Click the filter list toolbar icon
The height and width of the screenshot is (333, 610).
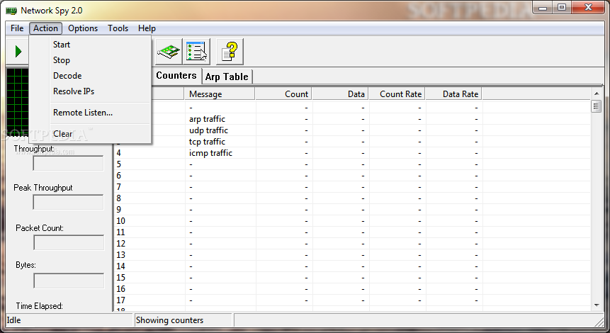click(x=196, y=51)
